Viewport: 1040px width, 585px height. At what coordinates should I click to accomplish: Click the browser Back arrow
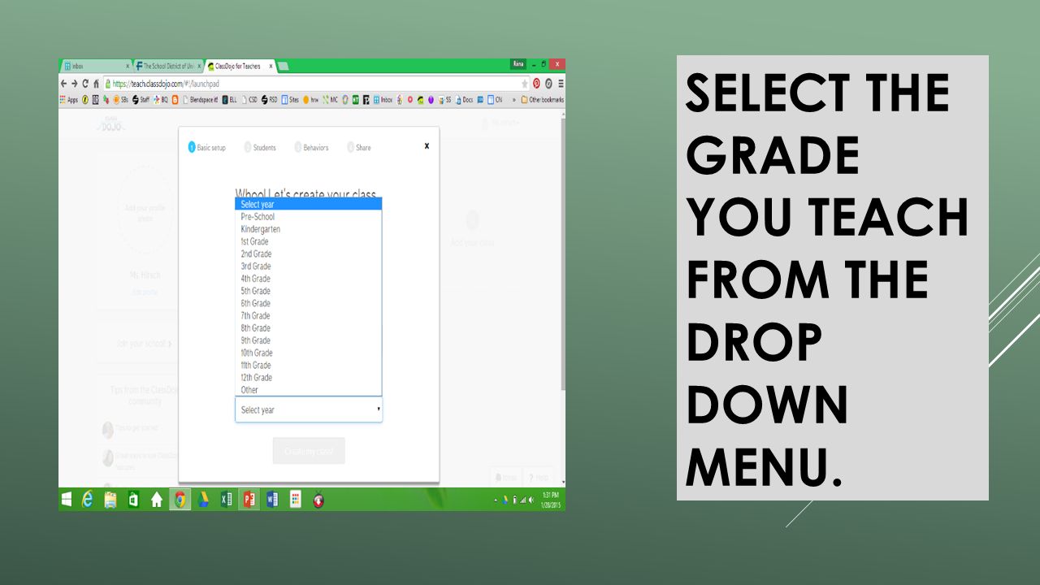tap(64, 84)
